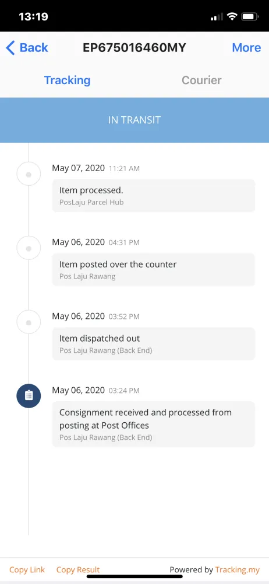Switch to the Courier tab
This screenshot has width=269, height=584.
coord(201,80)
